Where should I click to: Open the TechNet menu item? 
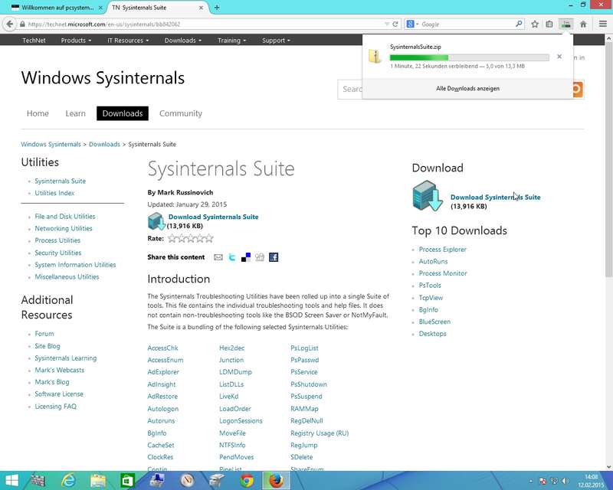click(34, 41)
